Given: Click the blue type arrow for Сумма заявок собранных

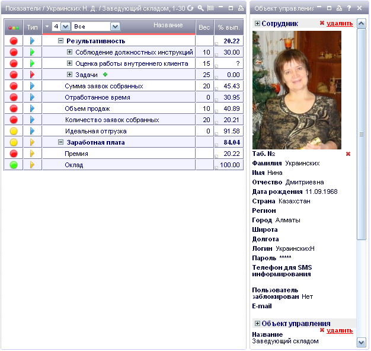Looking at the screenshot, I should [33, 86].
